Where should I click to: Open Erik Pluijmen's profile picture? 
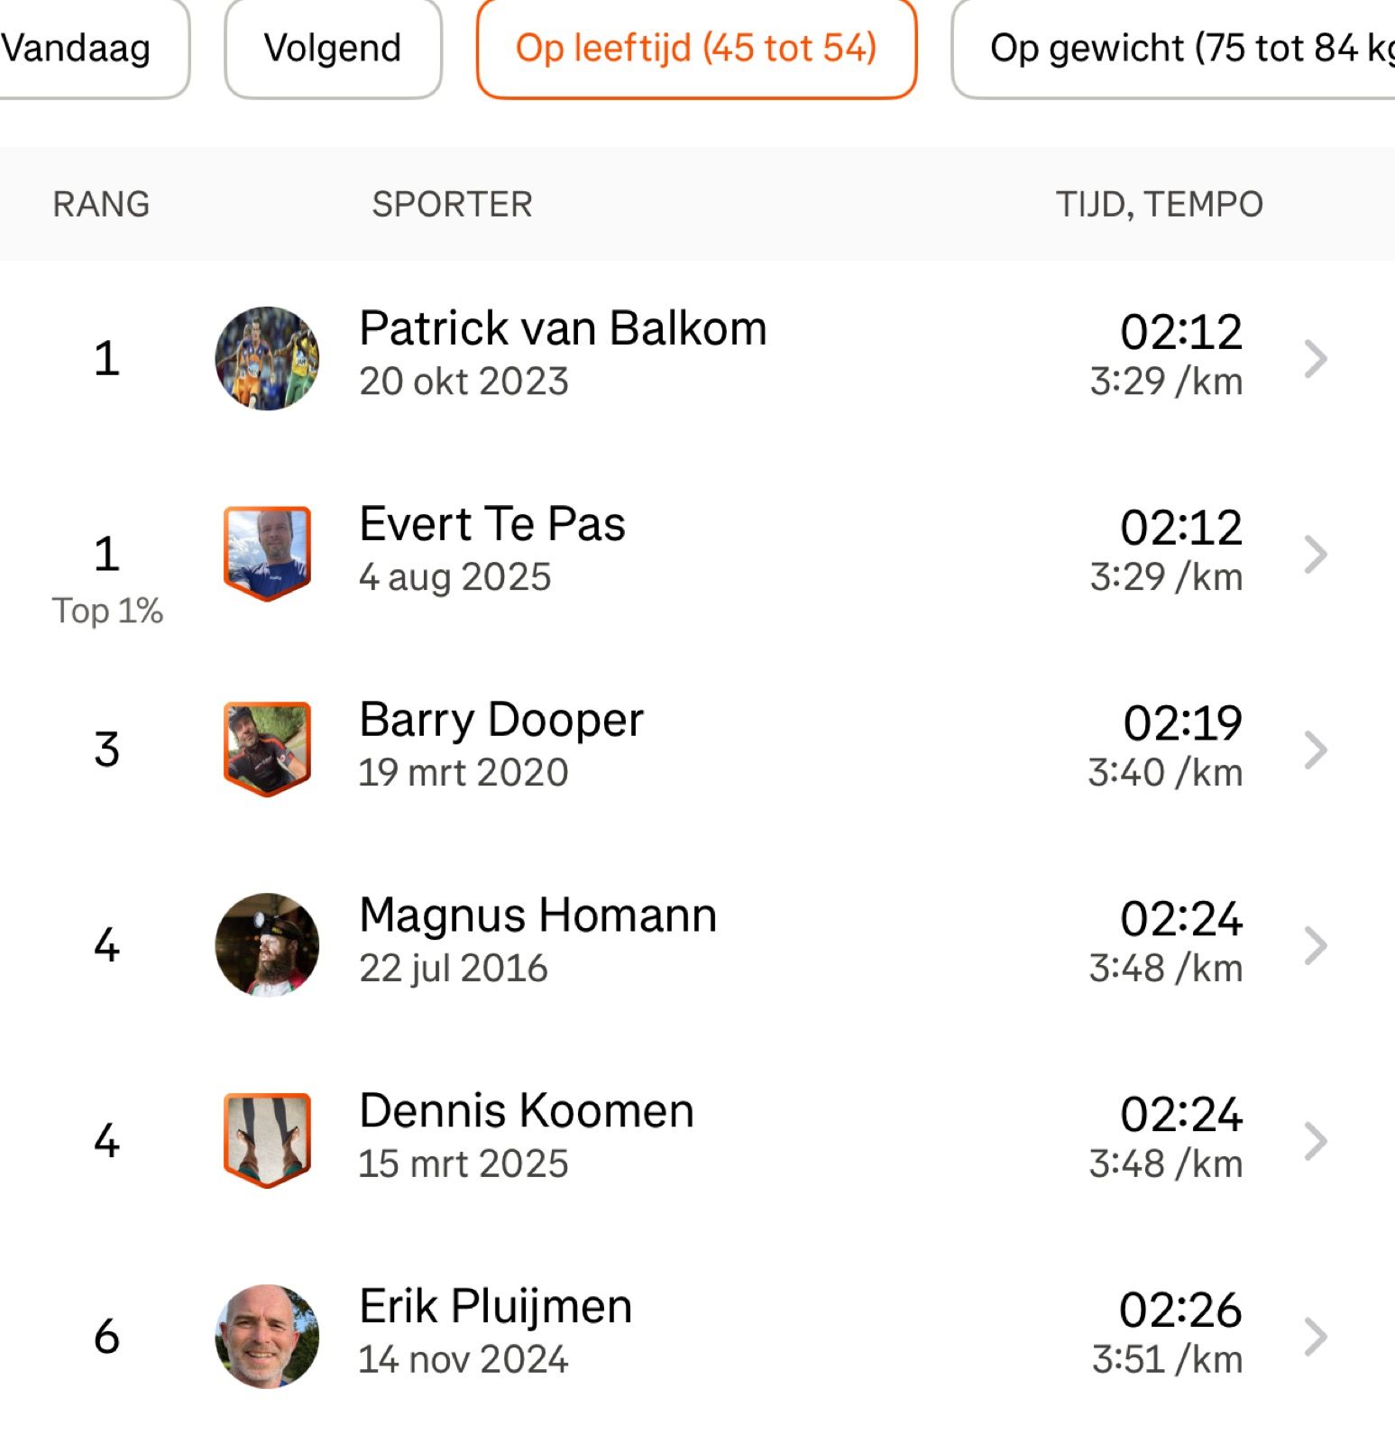click(267, 1337)
